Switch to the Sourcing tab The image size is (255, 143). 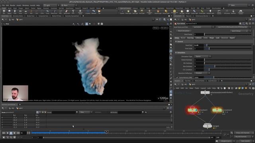pyautogui.click(x=190, y=38)
